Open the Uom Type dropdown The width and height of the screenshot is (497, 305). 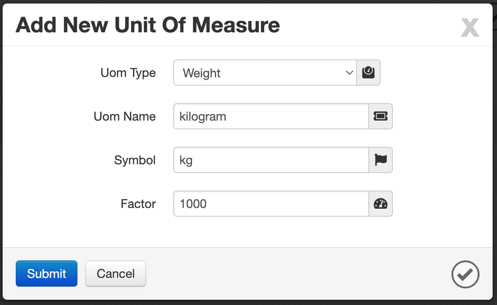[x=265, y=73]
